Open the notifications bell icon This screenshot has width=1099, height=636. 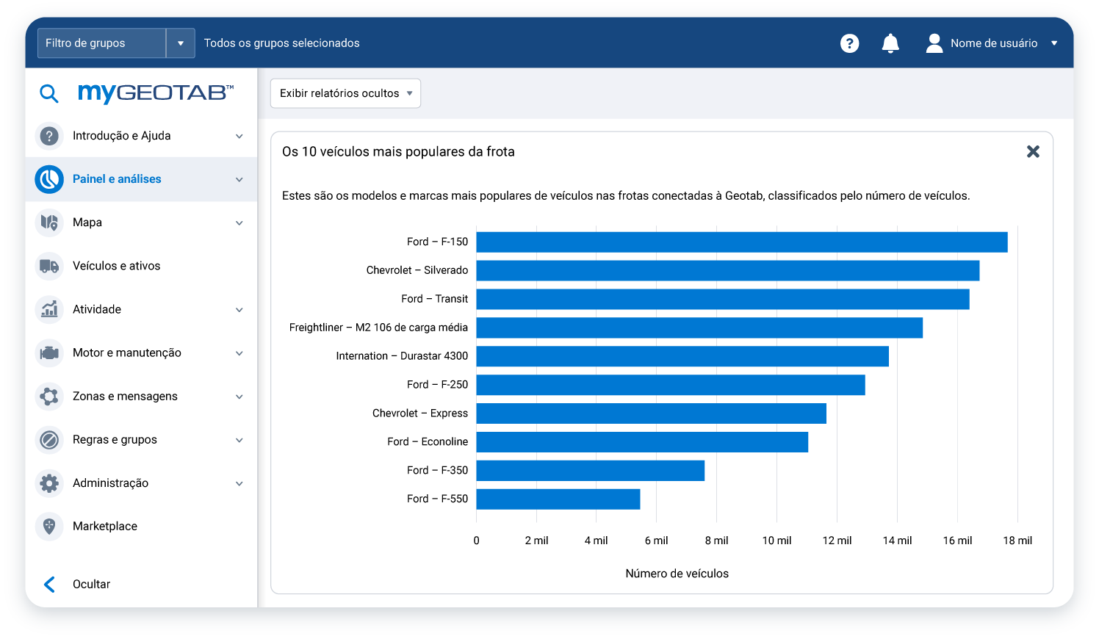890,43
